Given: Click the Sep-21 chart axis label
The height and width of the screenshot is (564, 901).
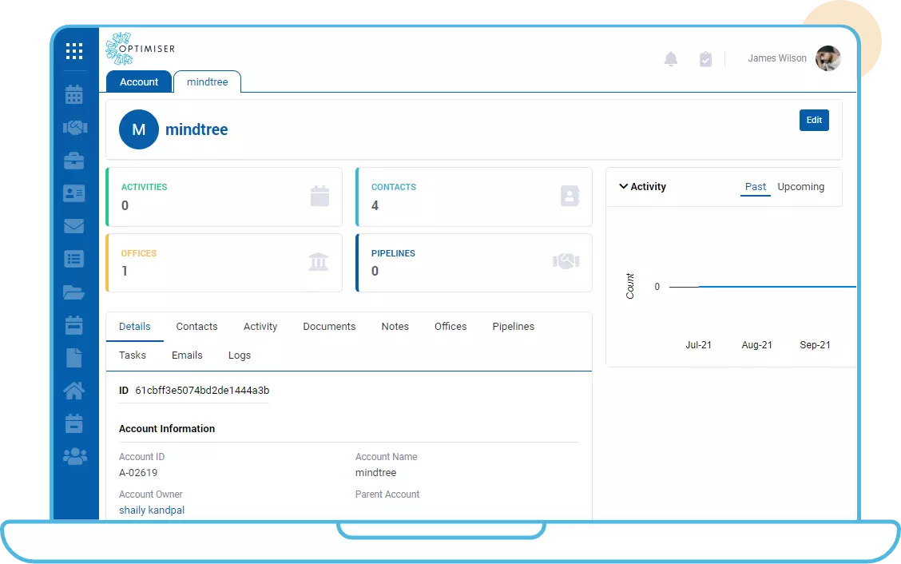Looking at the screenshot, I should tap(815, 345).
